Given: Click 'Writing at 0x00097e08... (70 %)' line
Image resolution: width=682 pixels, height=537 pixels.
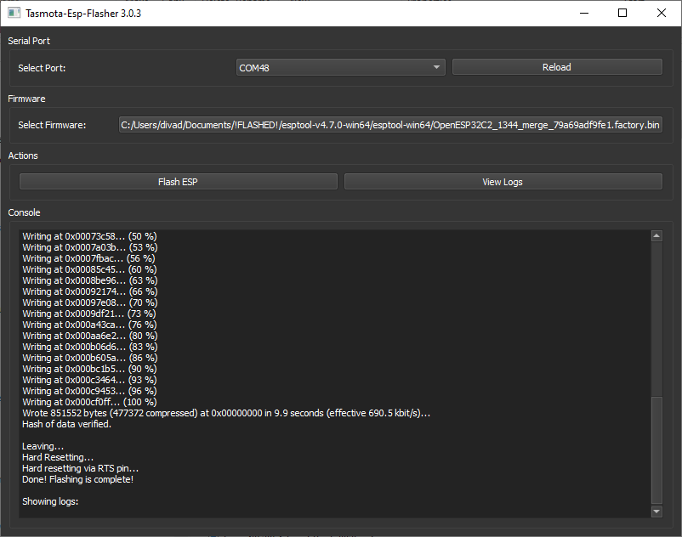Looking at the screenshot, I should pyautogui.click(x=90, y=302).
